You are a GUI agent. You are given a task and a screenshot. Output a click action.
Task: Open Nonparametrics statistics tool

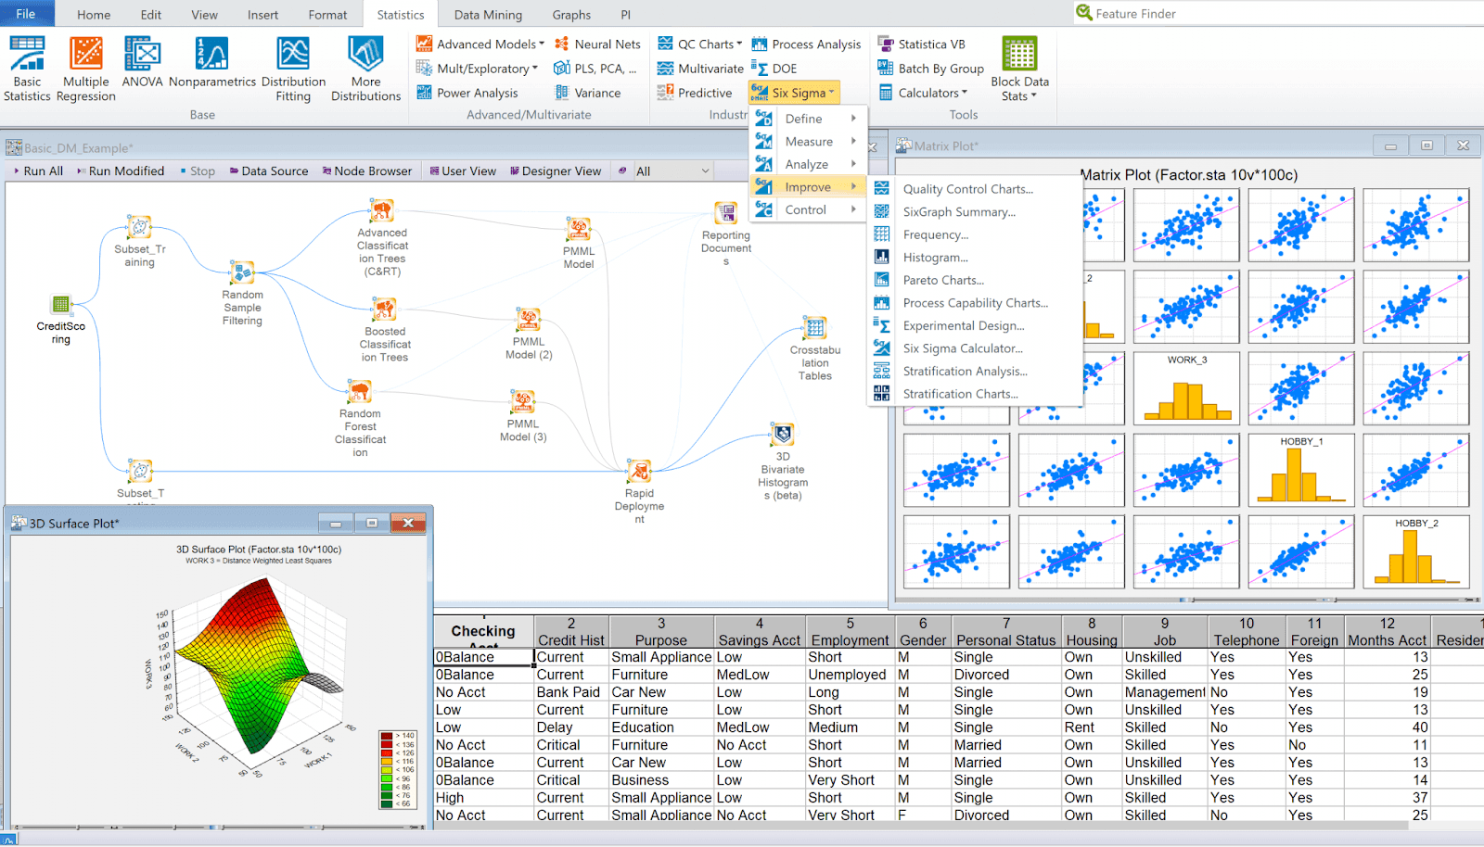pyautogui.click(x=211, y=62)
